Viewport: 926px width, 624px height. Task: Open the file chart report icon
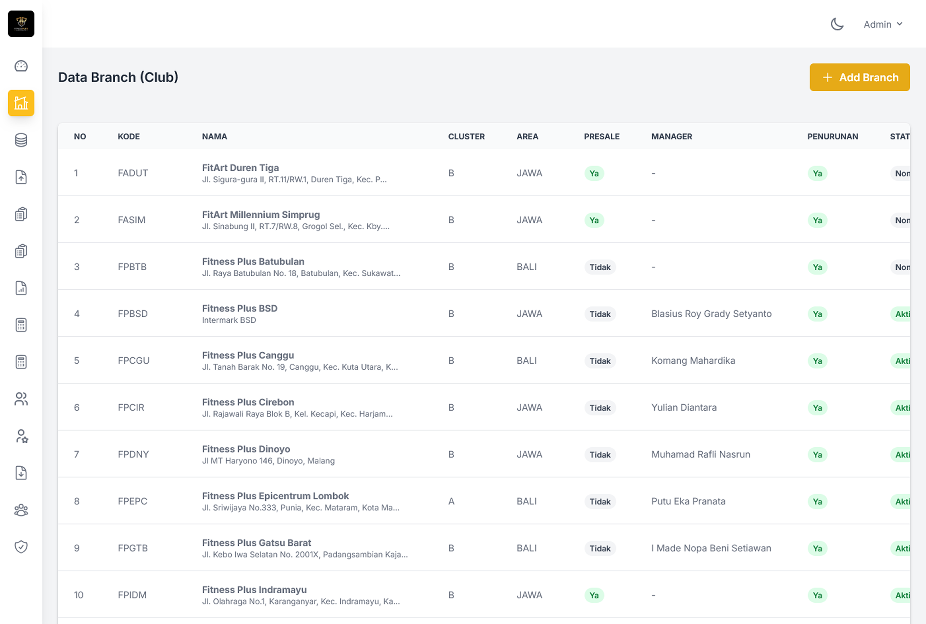click(21, 288)
